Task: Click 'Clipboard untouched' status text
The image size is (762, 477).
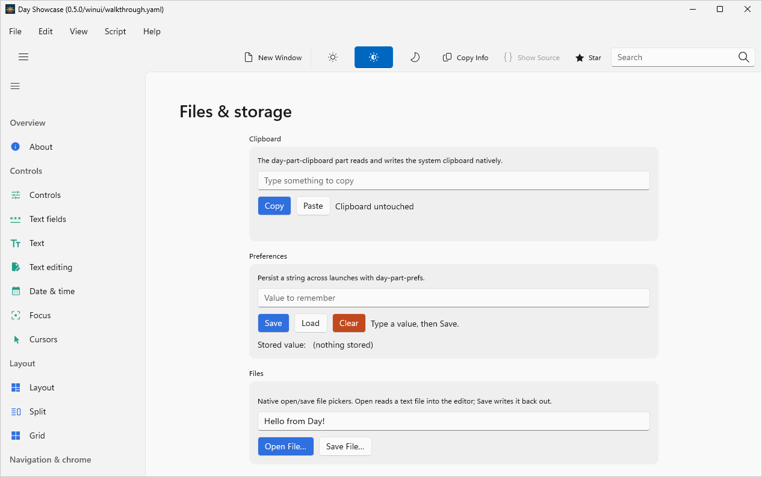Action: tap(374, 206)
